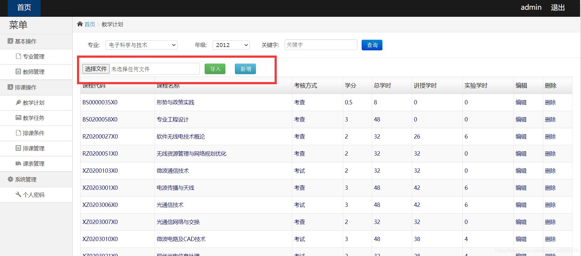Click course code RZ0200027X0
This screenshot has height=256, width=581.
coord(100,137)
